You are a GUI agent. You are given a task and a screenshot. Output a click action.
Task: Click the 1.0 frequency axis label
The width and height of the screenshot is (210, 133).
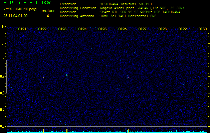point(3,60)
